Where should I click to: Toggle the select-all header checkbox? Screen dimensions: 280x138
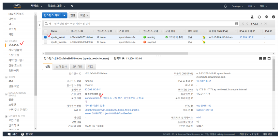click(45, 31)
